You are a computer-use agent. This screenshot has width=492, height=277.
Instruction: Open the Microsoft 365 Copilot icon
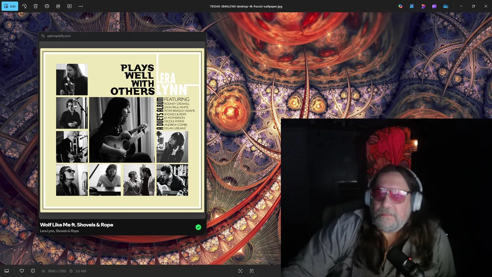pos(401,6)
